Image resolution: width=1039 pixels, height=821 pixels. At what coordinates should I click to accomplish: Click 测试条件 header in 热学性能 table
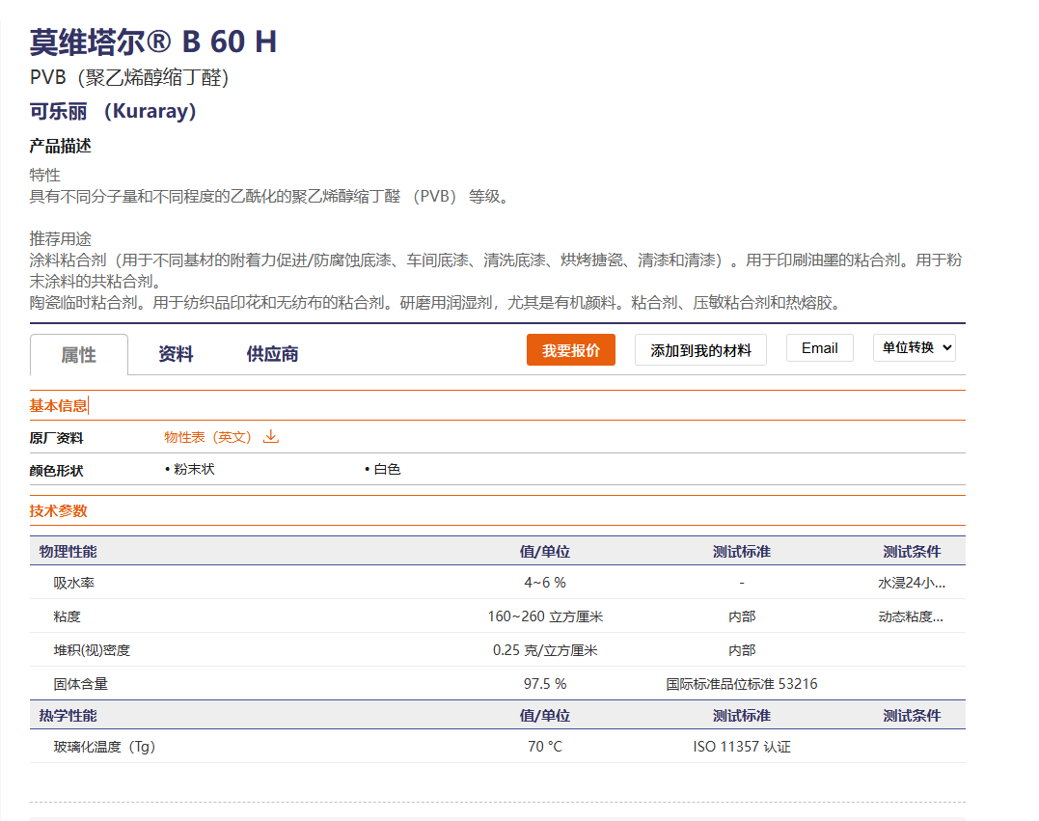coord(912,716)
